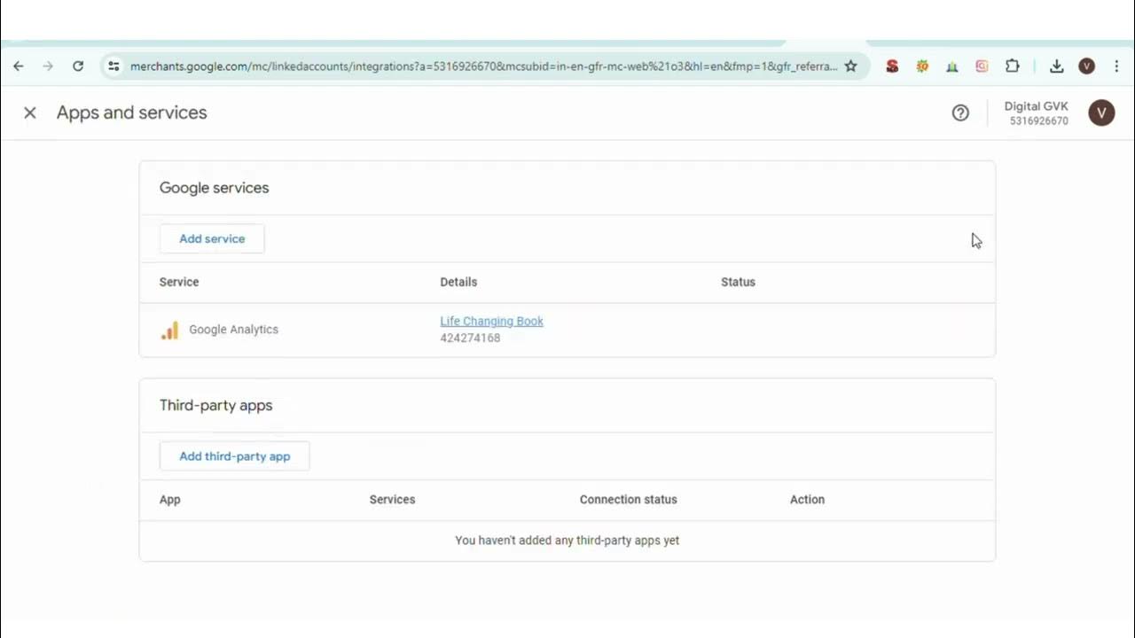The image size is (1135, 638).
Task: Click the Service column header
Action: 179,282
